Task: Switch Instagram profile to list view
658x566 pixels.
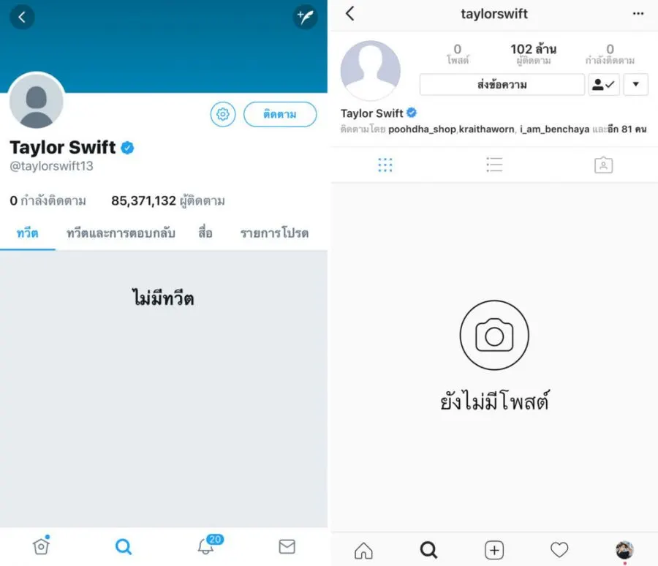Action: [x=494, y=165]
